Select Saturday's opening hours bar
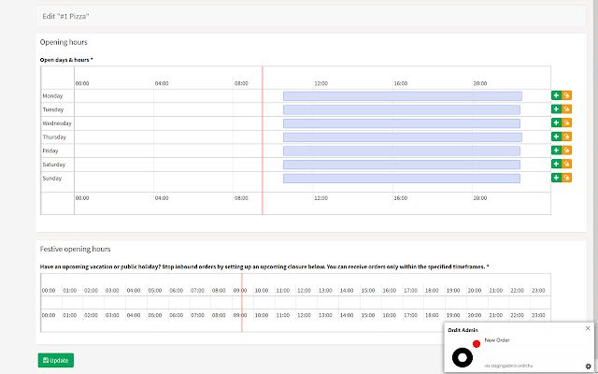 (x=402, y=165)
